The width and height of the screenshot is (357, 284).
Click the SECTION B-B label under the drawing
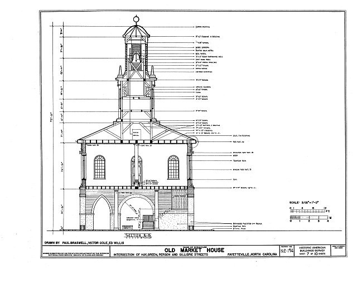138,236
